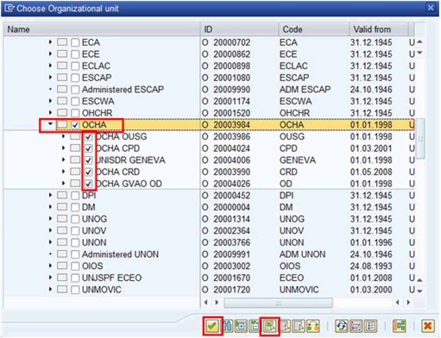Uncheck the UNISDR GENEVA checkbox

[88, 160]
